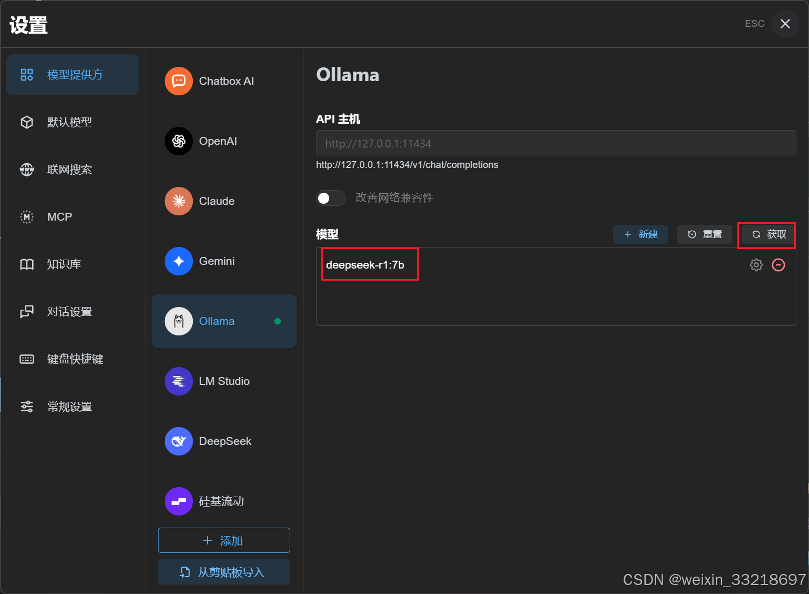The image size is (809, 594).
Task: Click the 默认模型 cube icon
Action: point(27,122)
